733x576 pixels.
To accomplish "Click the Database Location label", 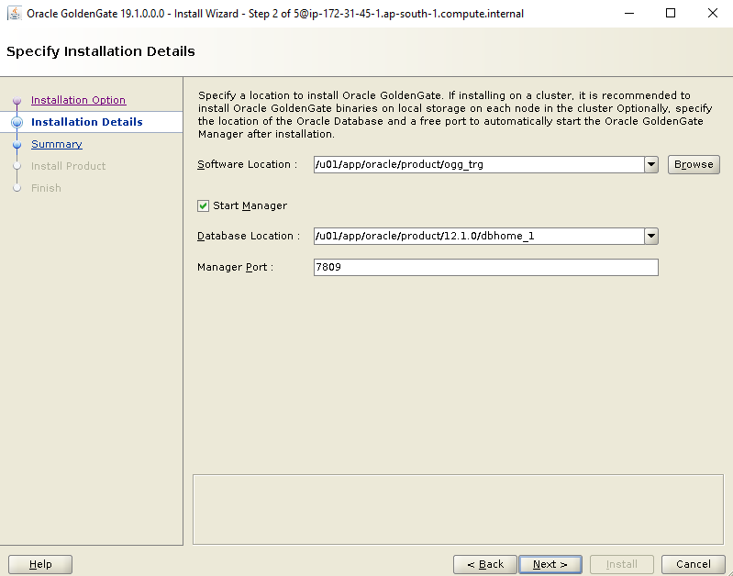I will (249, 236).
